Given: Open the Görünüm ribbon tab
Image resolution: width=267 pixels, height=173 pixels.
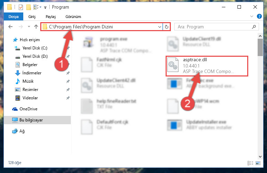Looking at the screenshot, I should (x=73, y=17).
